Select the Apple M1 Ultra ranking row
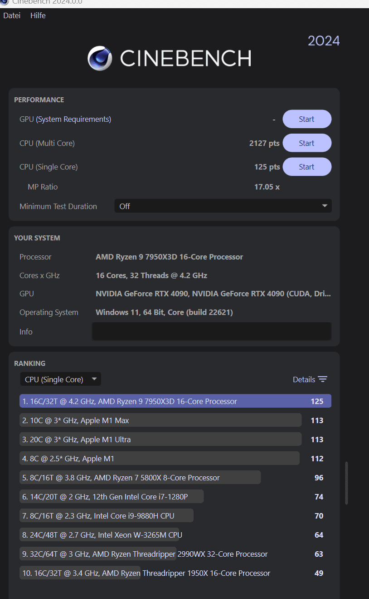 click(175, 439)
